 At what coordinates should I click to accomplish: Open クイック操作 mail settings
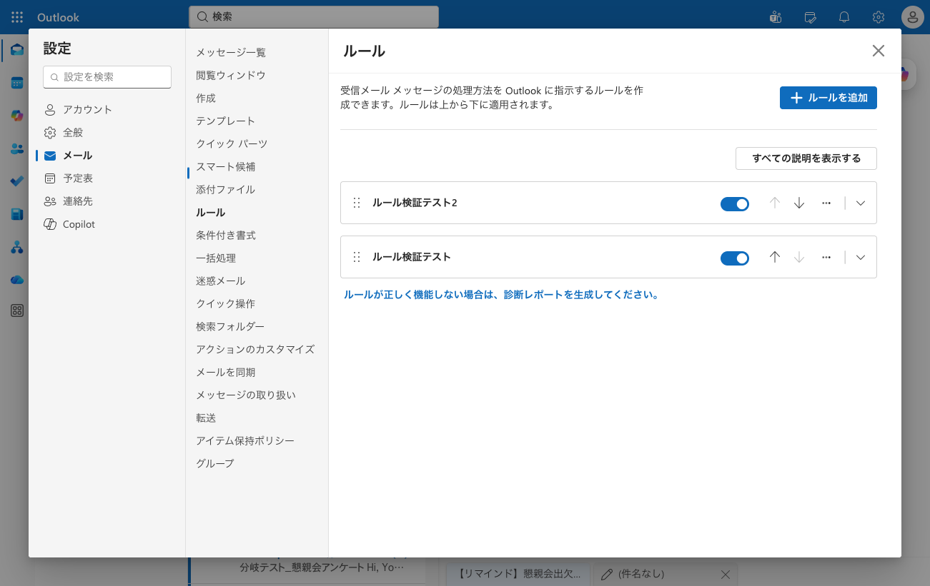coord(226,304)
